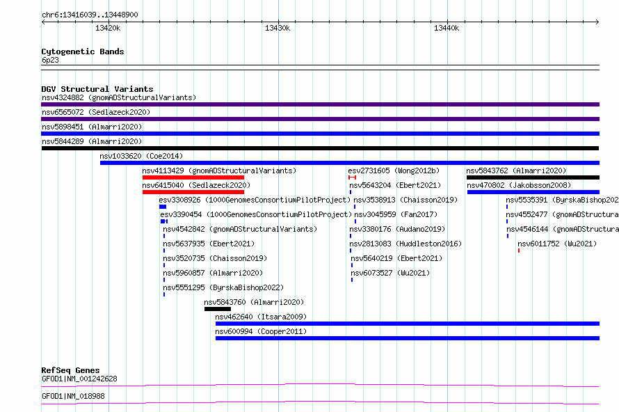Click the red bar under nsv6415040 Sedlazeck2020

193,192
